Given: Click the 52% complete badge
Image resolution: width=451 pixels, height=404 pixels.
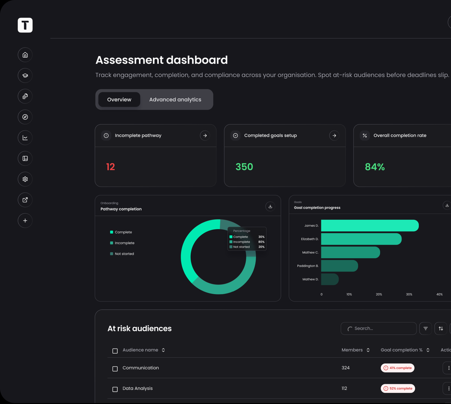Looking at the screenshot, I should [x=398, y=389].
